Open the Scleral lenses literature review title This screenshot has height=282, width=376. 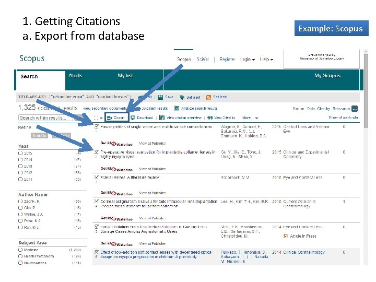pyautogui.click(x=130, y=178)
